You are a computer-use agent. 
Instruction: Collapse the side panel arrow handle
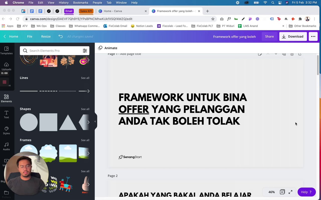pyautogui.click(x=95, y=121)
